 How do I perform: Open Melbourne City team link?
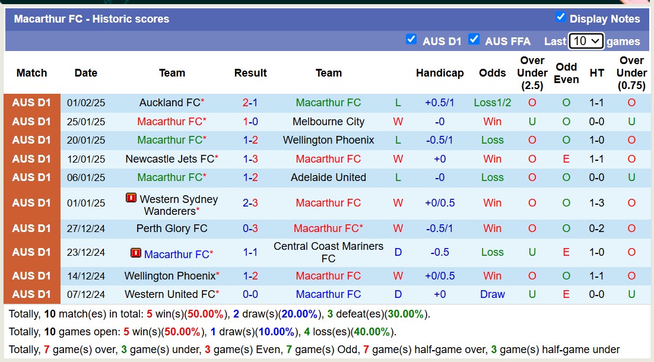coord(328,122)
